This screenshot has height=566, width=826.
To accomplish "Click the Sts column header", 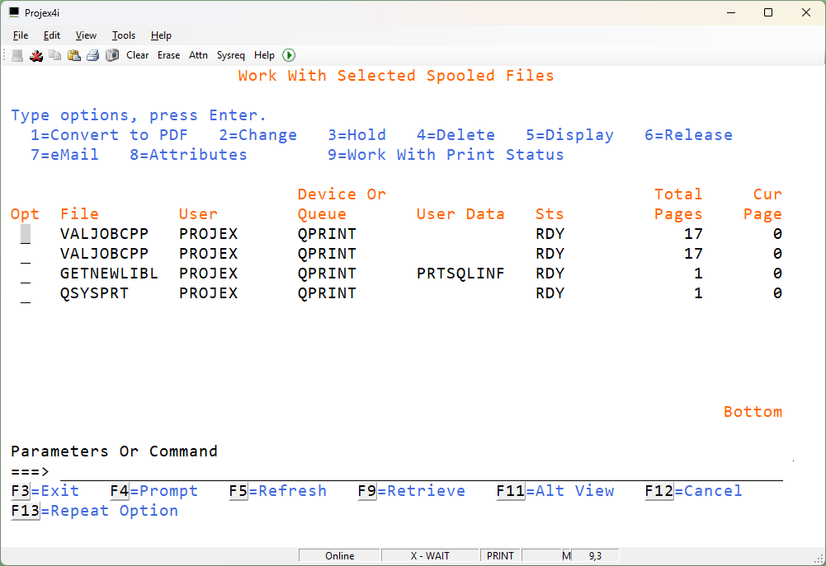I will [x=550, y=214].
